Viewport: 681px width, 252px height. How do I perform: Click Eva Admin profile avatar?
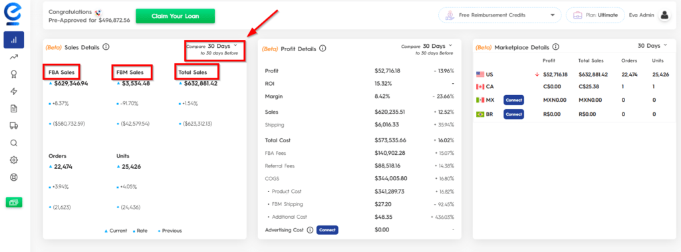click(664, 15)
